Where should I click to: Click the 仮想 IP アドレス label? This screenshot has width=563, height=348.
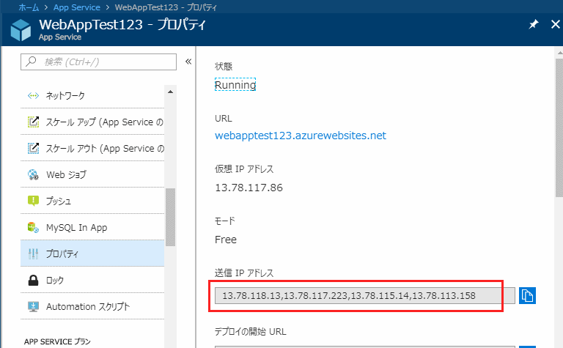[244, 169]
